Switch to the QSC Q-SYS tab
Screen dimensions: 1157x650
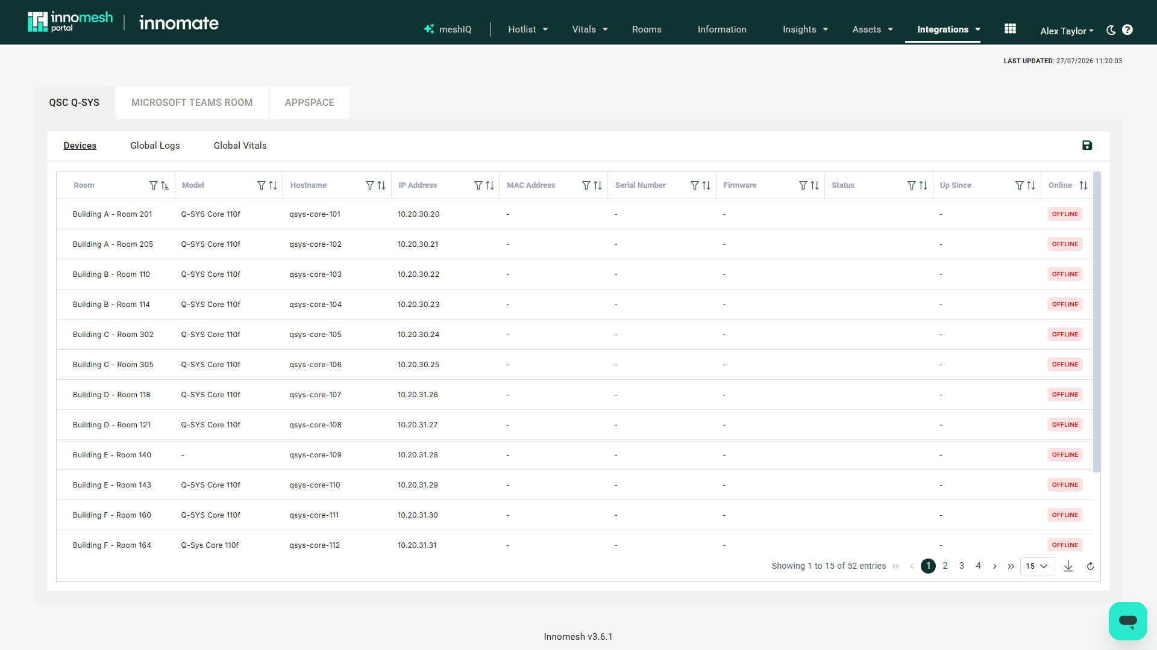(74, 102)
